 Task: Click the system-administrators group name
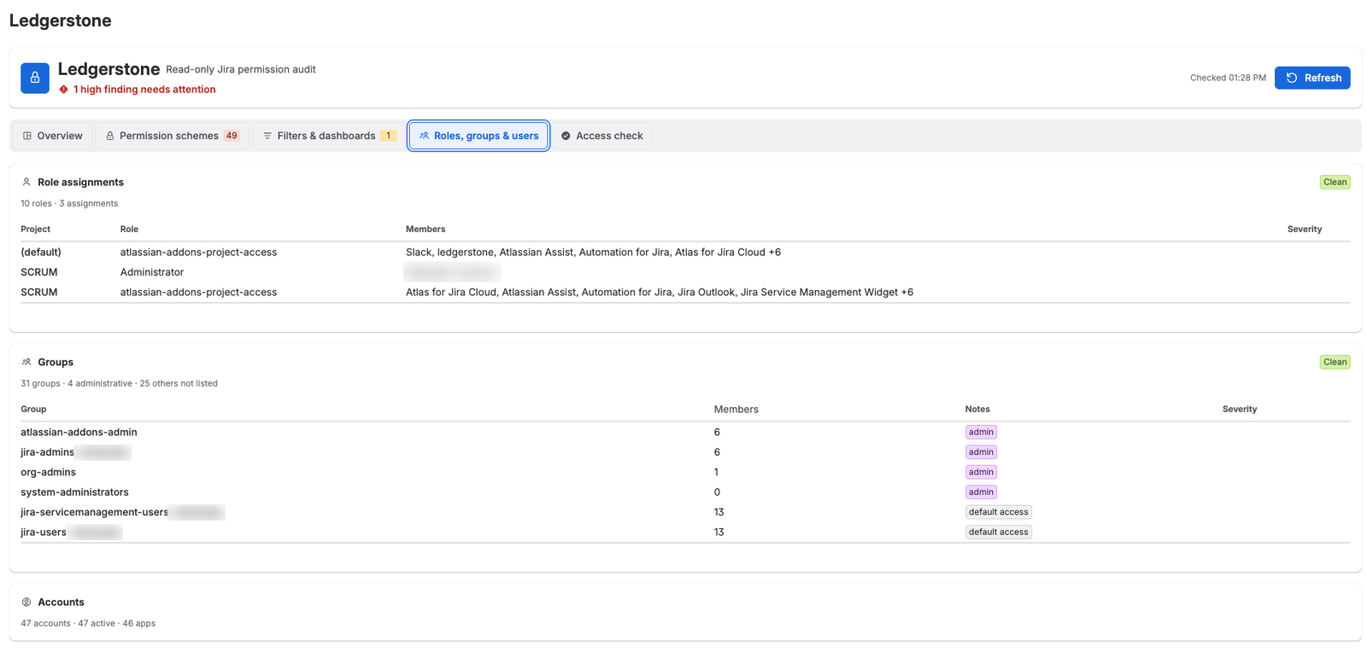point(74,492)
